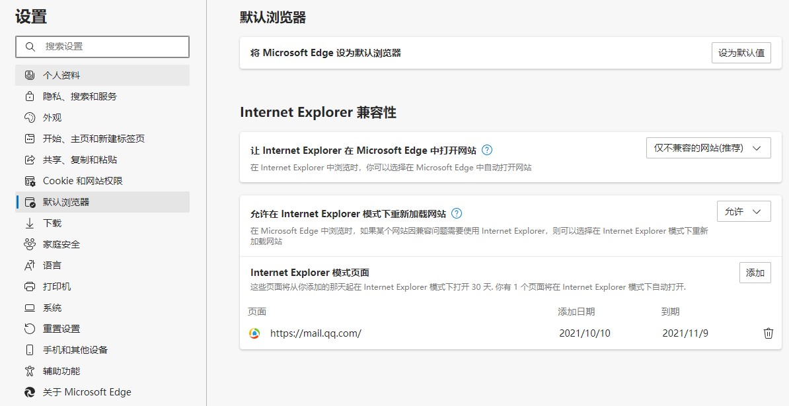Click help icon next to 让 Internet Explorer 在 Edge 中打开网站
The image size is (789, 406).
pos(486,150)
